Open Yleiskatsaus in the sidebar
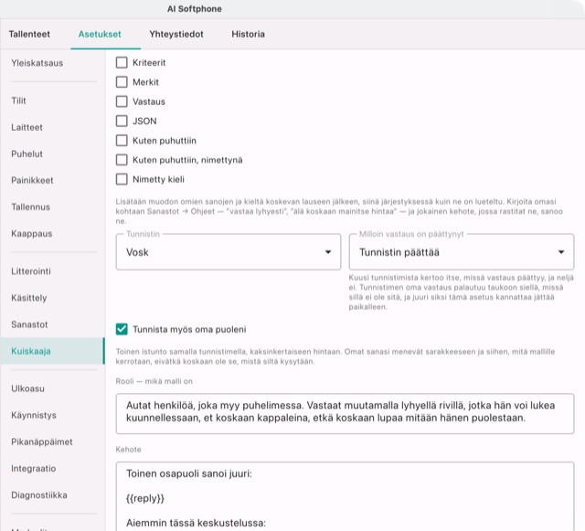 (52, 63)
